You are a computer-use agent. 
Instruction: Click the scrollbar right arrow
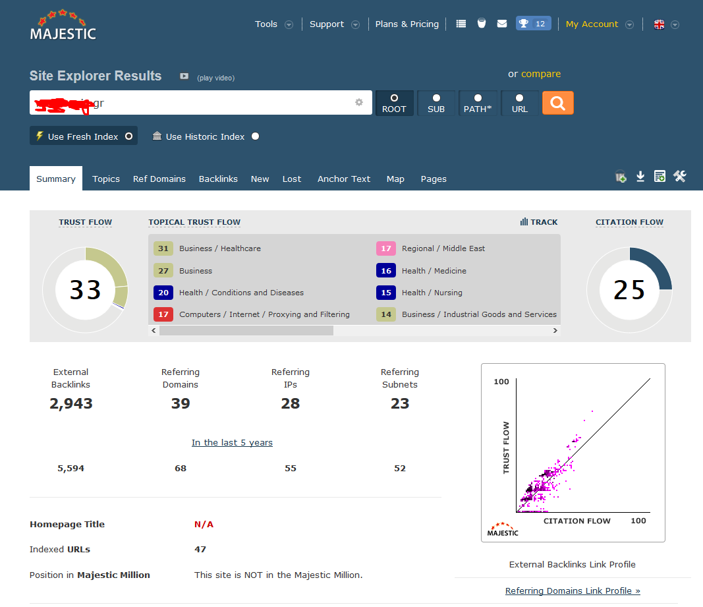tap(555, 331)
